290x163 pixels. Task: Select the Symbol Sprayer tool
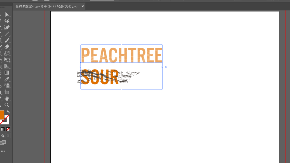coord(7,86)
